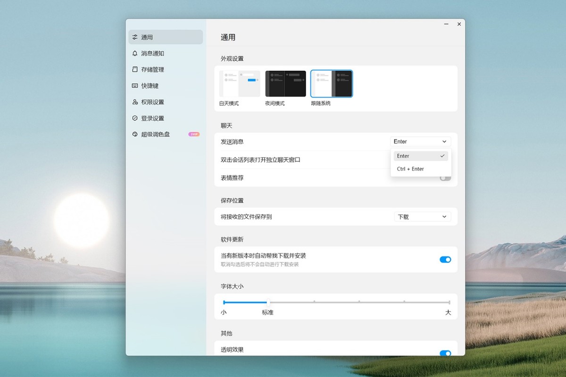This screenshot has width=566, height=377.
Task: Select the 夜间模式 dark theme
Action: coord(285,83)
